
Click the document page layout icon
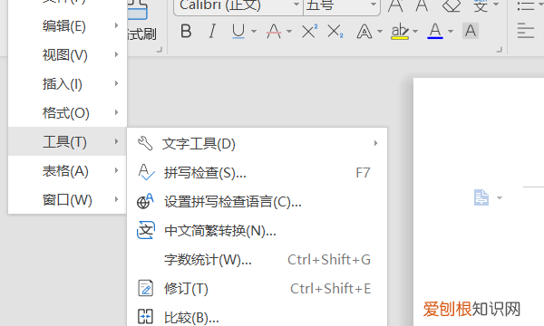481,197
